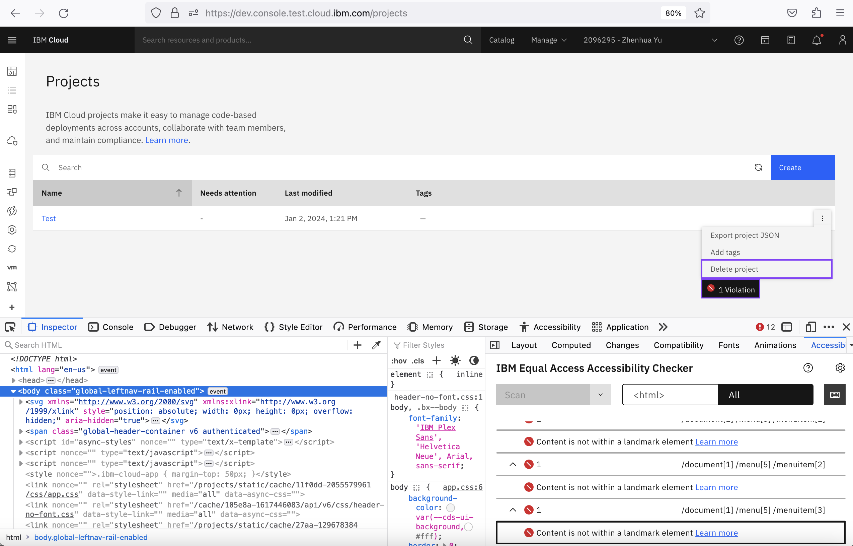Open the Catalog link in header
This screenshot has width=853, height=546.
(501, 40)
